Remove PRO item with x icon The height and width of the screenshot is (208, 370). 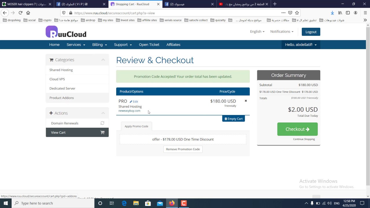[x=246, y=101]
